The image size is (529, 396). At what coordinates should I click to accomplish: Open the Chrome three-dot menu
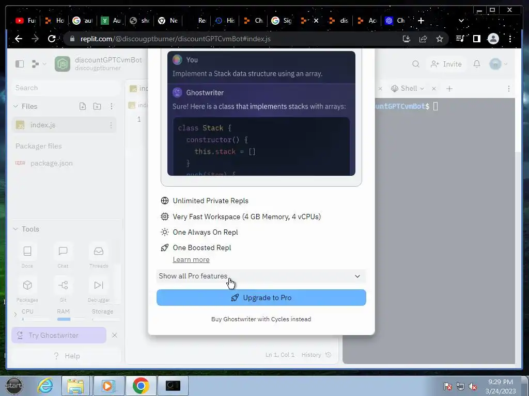point(510,39)
